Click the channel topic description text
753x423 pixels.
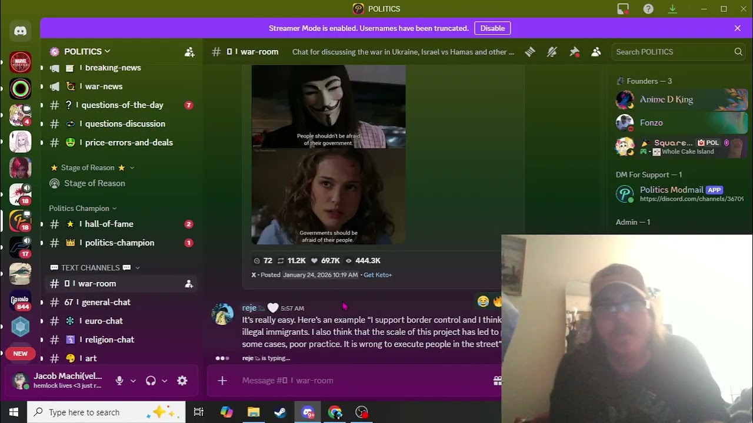[404, 52]
